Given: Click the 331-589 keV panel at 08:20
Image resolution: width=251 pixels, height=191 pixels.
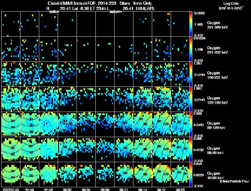Looking at the screenshot, I should point(180,24).
